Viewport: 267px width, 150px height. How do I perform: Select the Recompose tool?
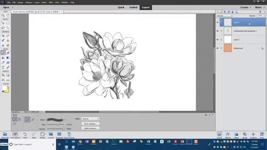click(x=8, y=75)
